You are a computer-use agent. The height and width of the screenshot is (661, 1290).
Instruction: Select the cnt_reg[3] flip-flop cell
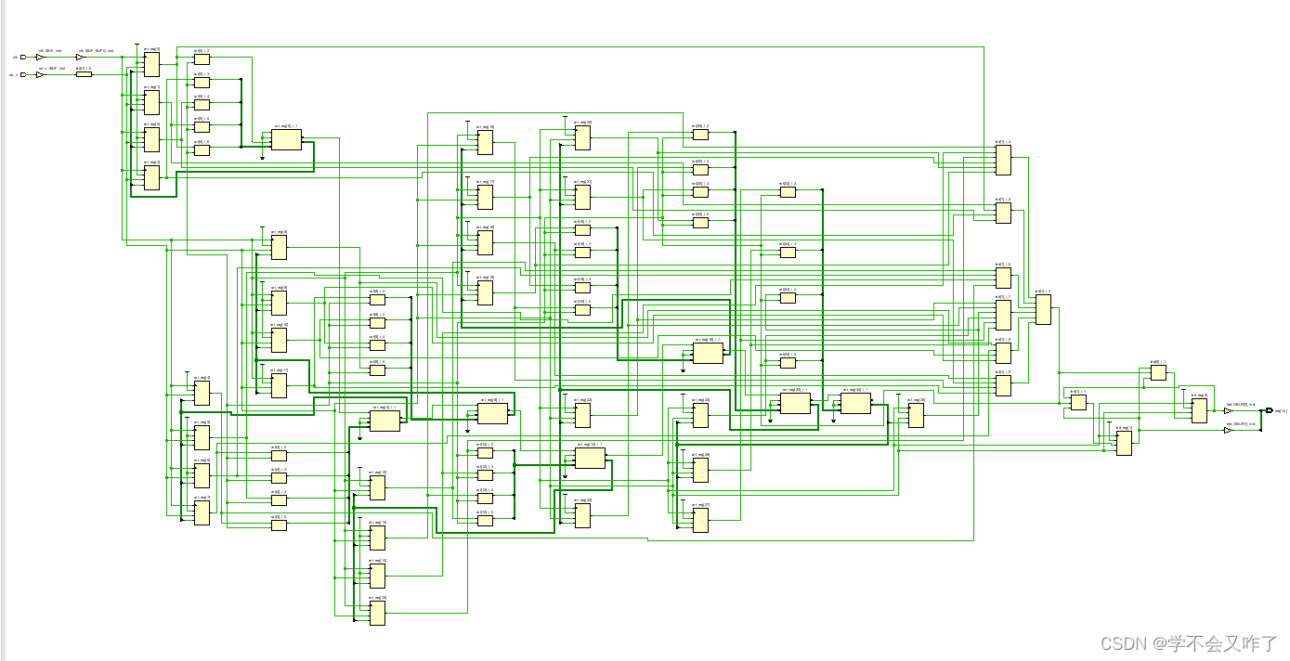point(151,177)
